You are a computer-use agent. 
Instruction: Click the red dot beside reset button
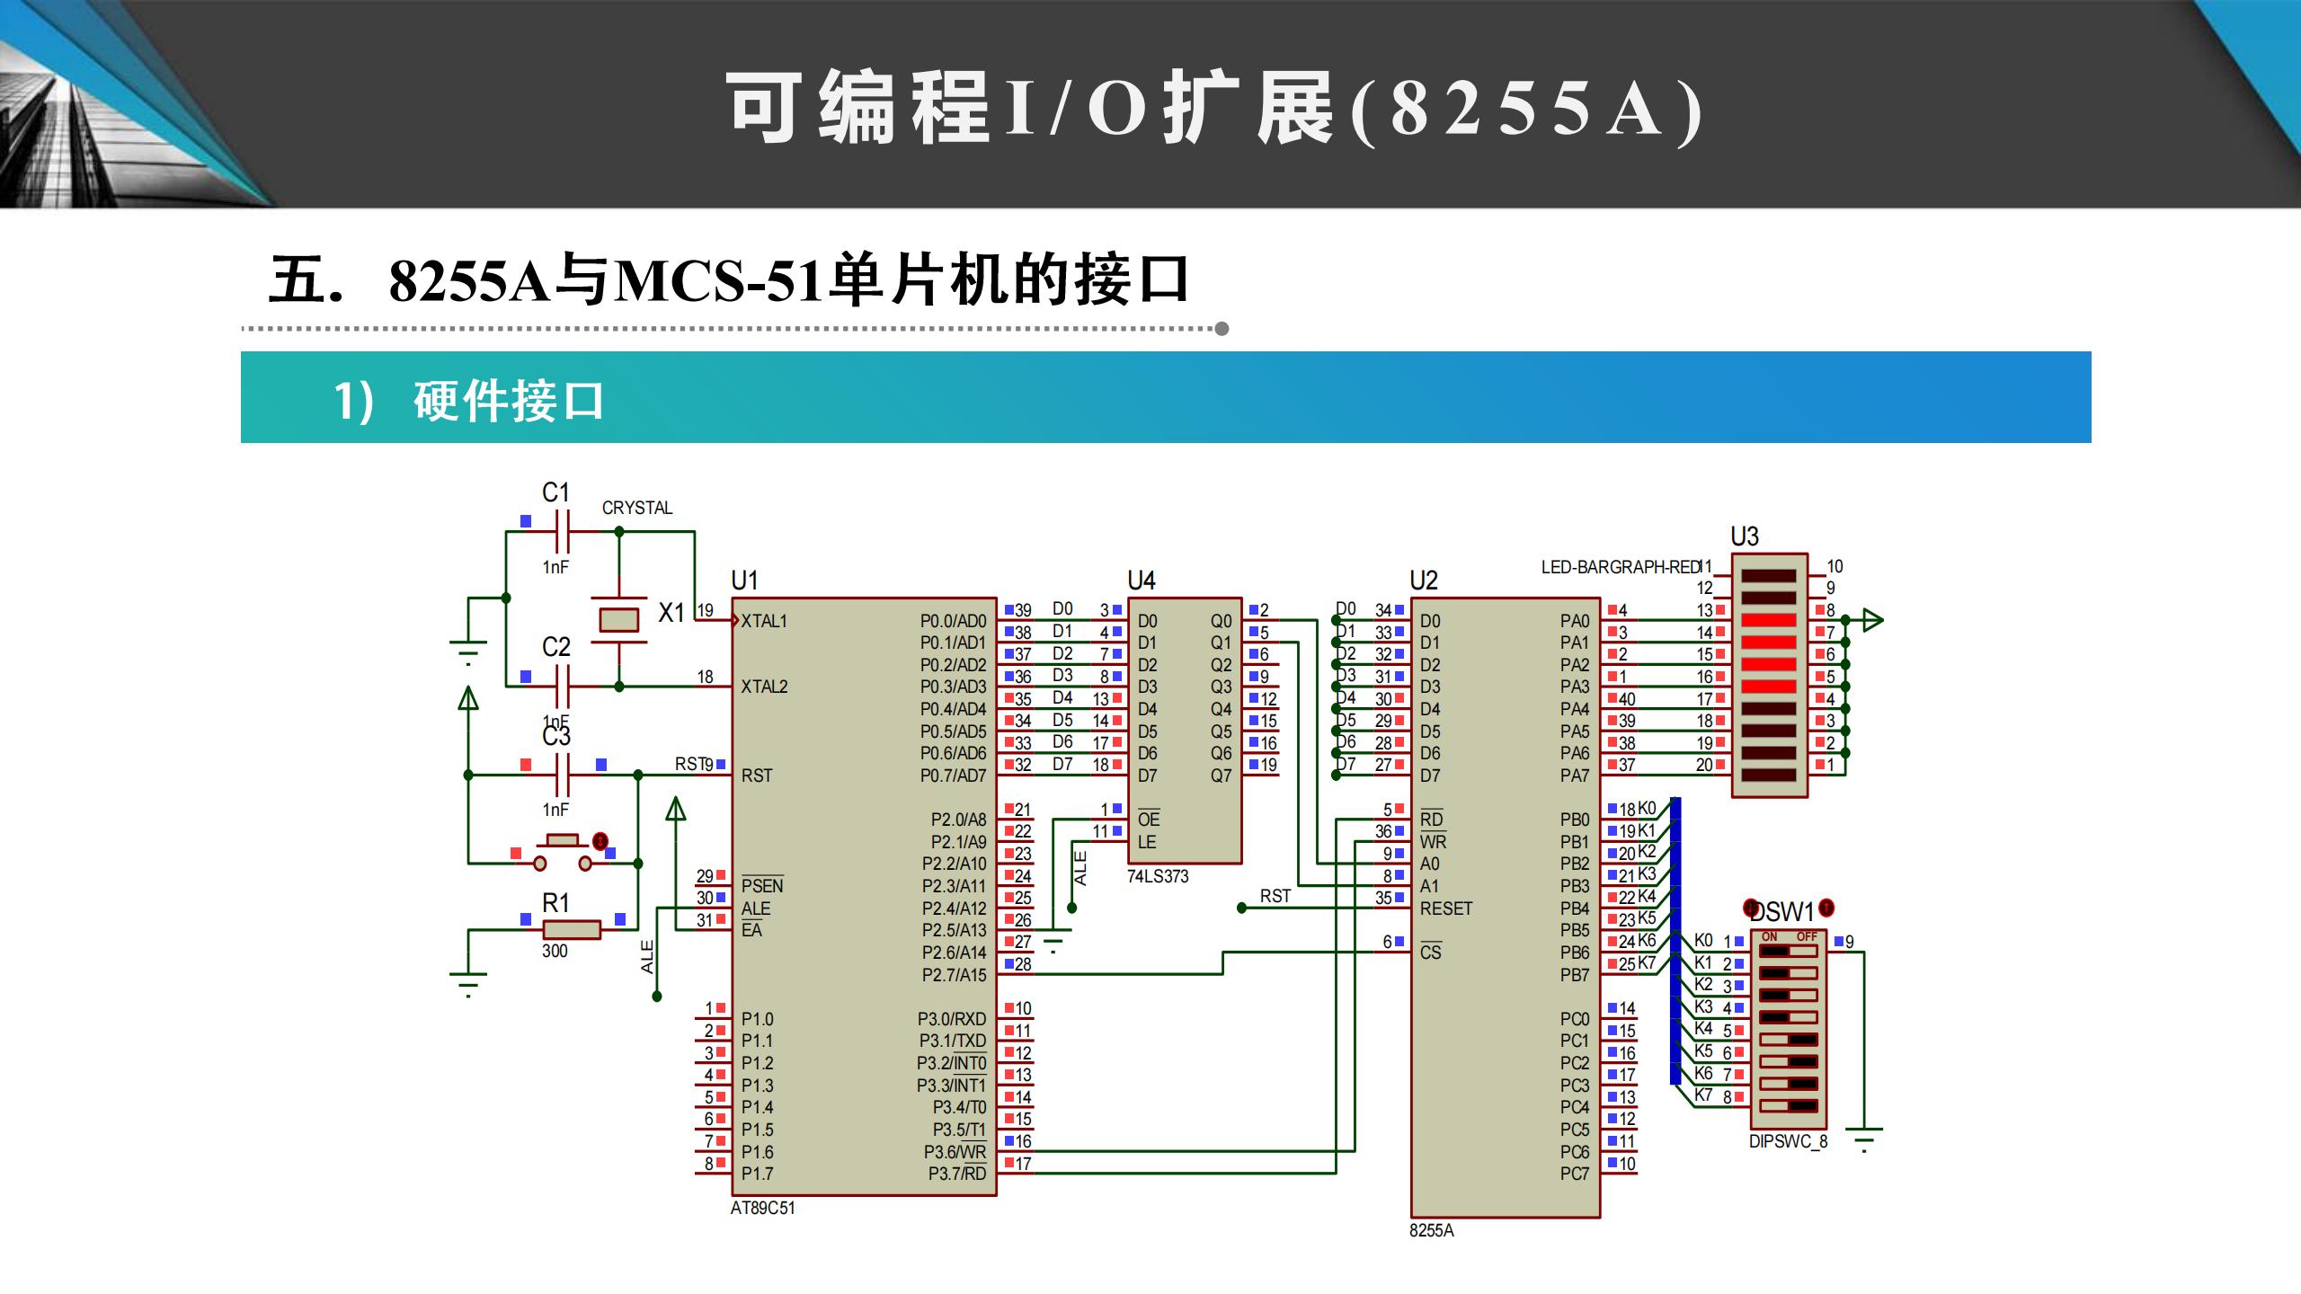click(600, 842)
